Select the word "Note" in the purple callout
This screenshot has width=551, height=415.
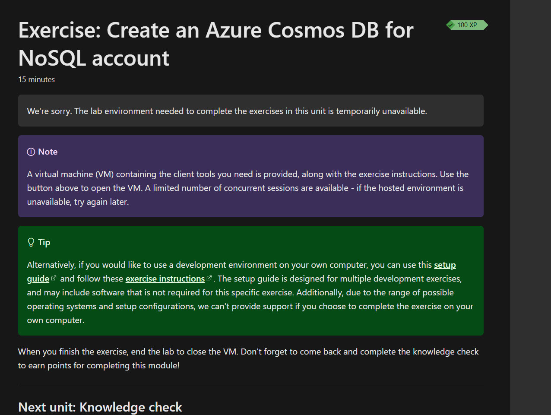tap(48, 151)
